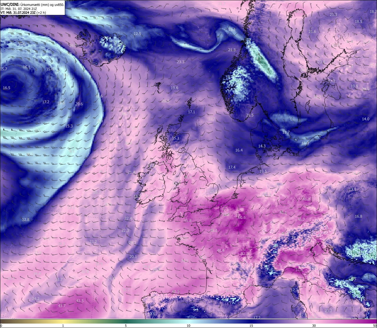This screenshot has height=328, width=377.
Task: Click the 16.5 value at the cyclone centre
Action: (6, 88)
